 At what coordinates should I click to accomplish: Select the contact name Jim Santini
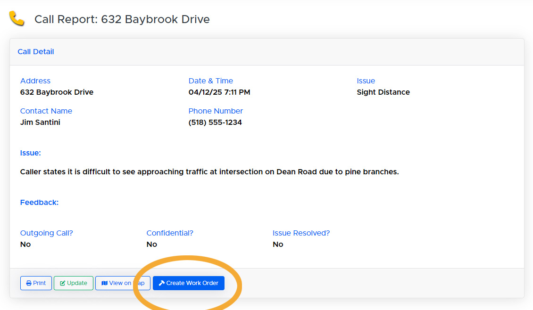point(40,122)
